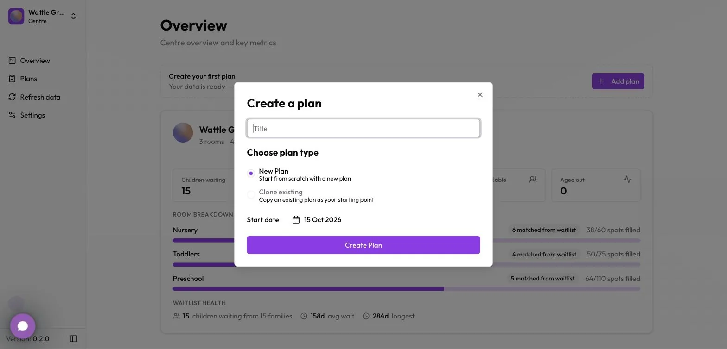This screenshot has height=349, width=727.
Task: Click the Toddlers room label
Action: click(x=186, y=254)
